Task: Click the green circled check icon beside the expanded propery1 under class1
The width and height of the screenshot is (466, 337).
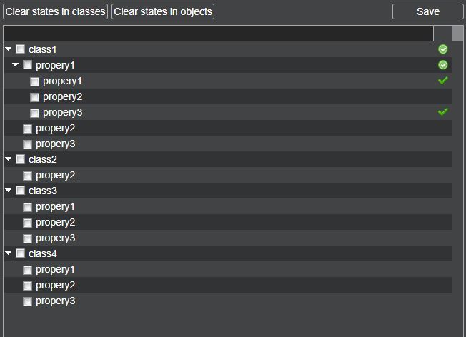Action: click(x=442, y=65)
